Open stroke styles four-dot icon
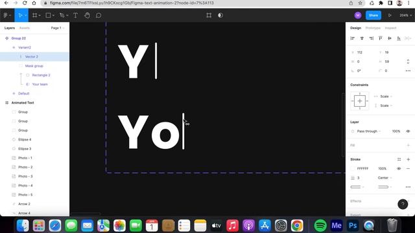Image resolution: width=415 pixels, height=233 pixels. pyautogui.click(x=399, y=159)
